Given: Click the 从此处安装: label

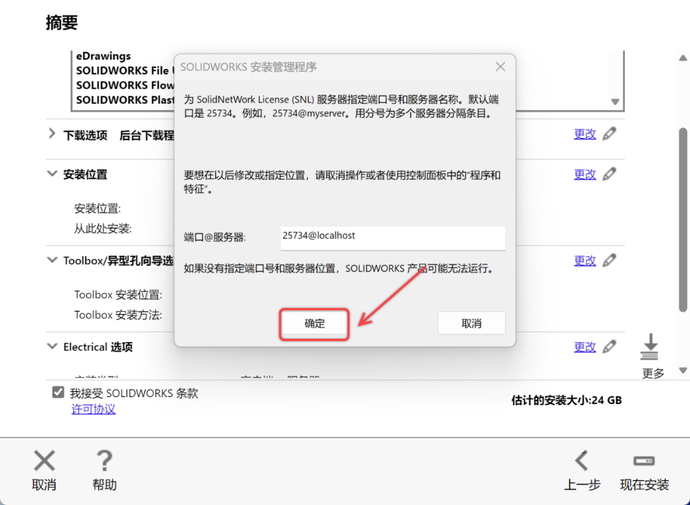Looking at the screenshot, I should coord(102,228).
